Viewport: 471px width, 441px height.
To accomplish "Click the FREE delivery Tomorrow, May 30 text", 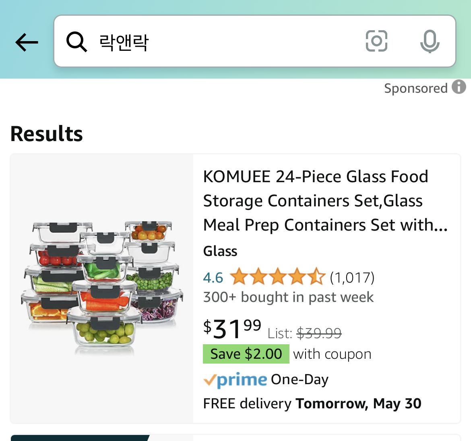I will coord(312,404).
